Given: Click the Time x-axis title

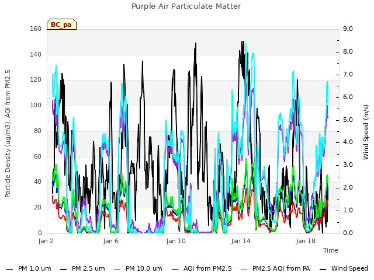Looking at the screenshot, I should (331, 250).
